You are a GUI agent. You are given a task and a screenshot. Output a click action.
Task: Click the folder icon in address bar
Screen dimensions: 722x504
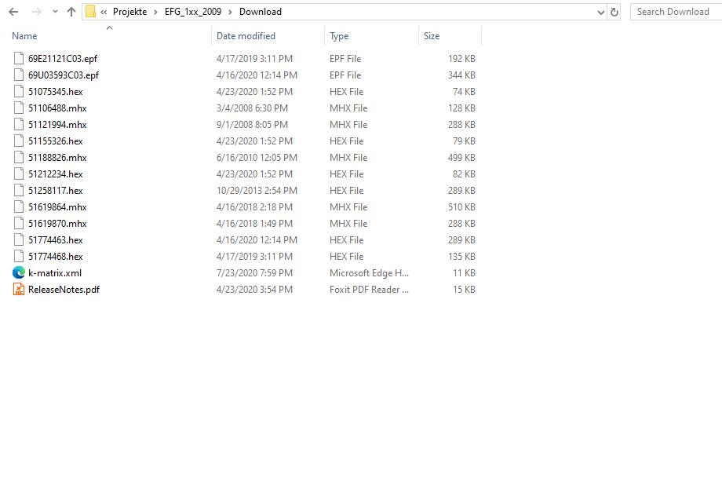[91, 12]
